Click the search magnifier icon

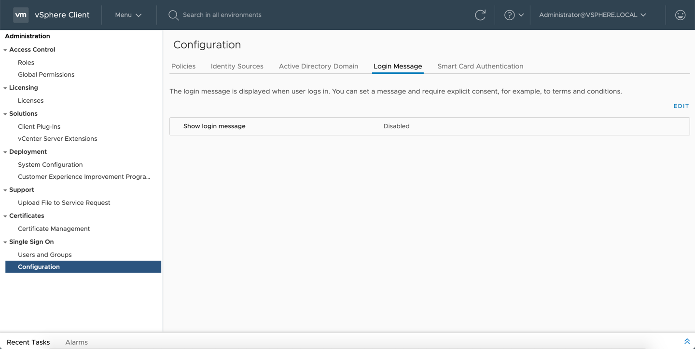point(173,15)
